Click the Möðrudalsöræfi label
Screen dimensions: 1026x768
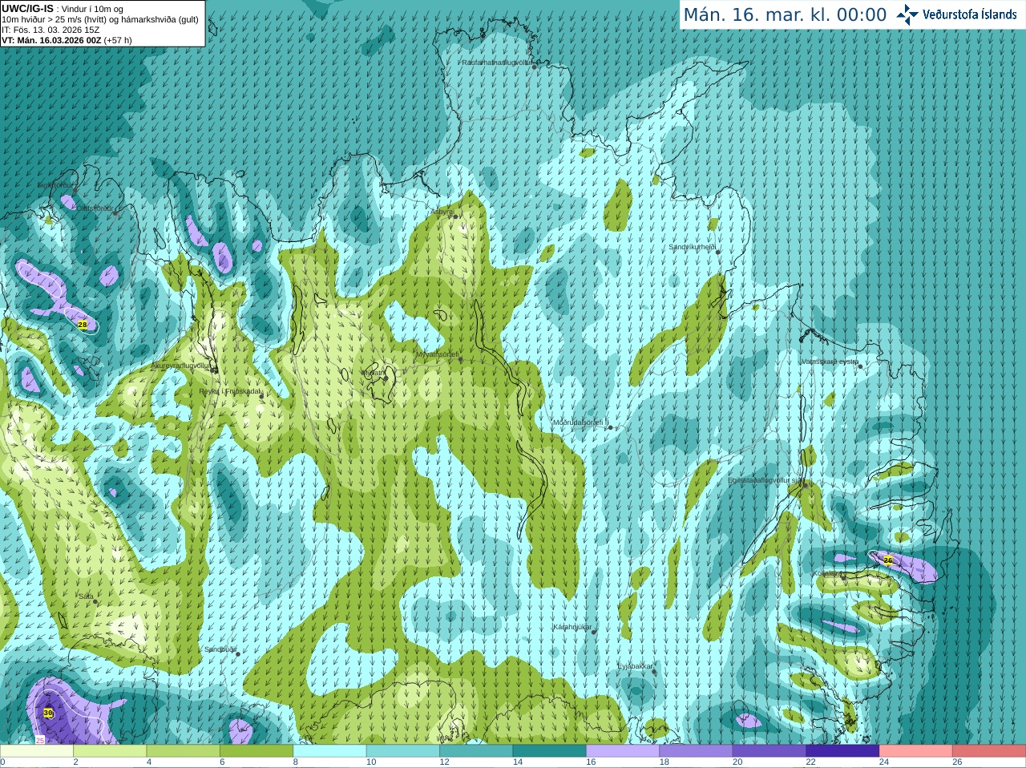click(581, 422)
